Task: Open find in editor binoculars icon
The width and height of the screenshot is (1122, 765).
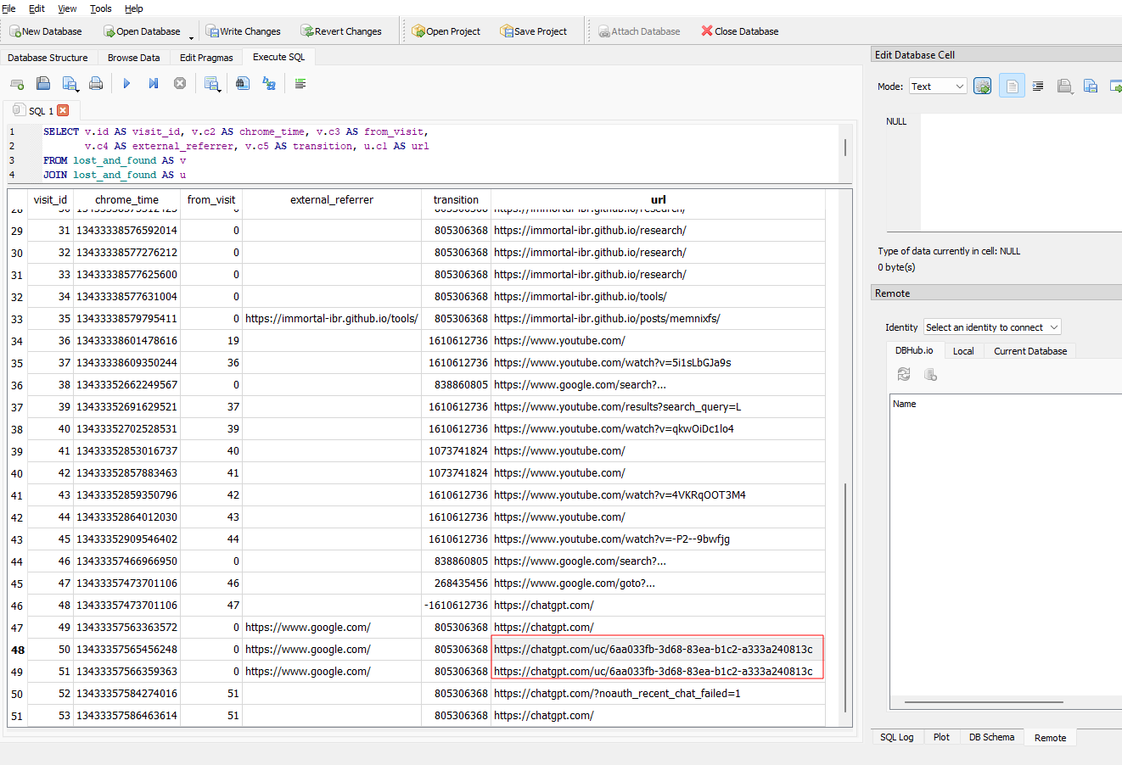Action: click(243, 84)
